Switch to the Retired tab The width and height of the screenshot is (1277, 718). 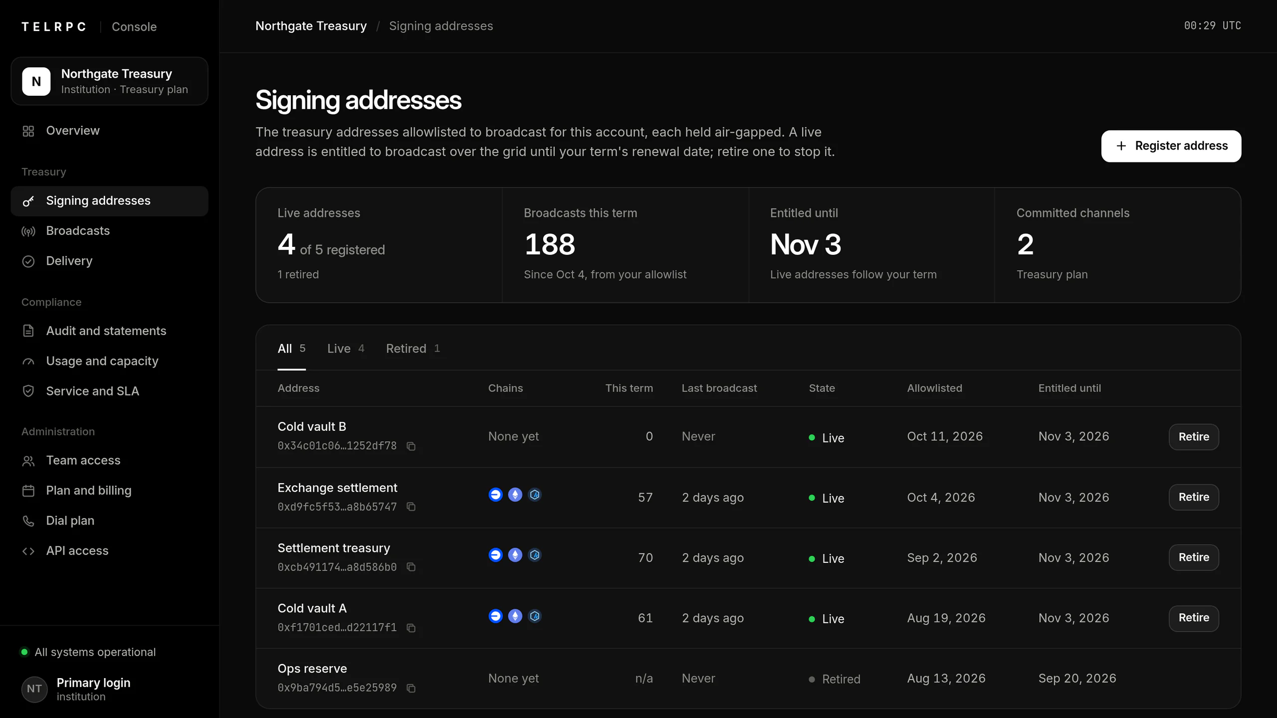413,349
